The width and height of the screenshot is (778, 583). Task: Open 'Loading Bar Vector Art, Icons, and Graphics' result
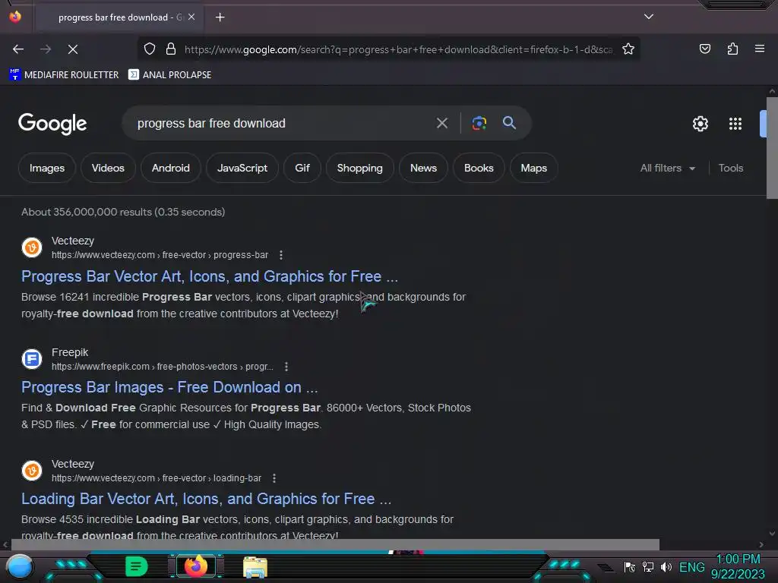tap(206, 499)
